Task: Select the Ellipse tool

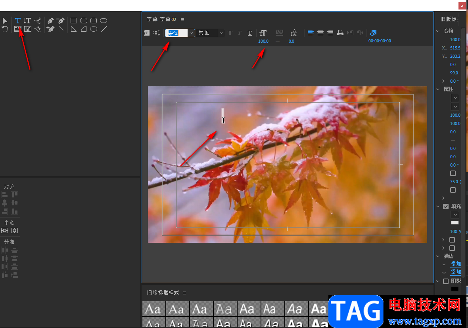Action: click(x=94, y=29)
